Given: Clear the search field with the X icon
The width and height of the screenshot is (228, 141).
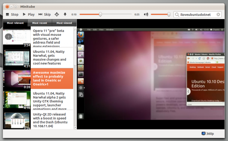Looking at the screenshot, I should 218,15.
